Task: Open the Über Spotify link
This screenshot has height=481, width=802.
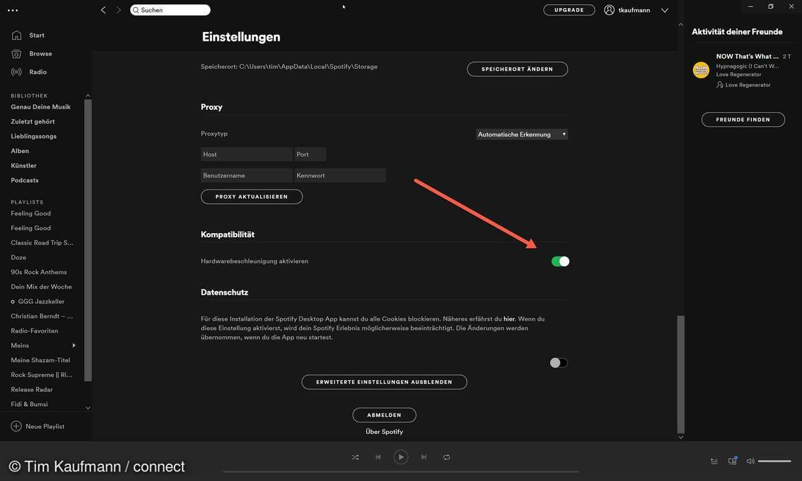Action: click(384, 432)
